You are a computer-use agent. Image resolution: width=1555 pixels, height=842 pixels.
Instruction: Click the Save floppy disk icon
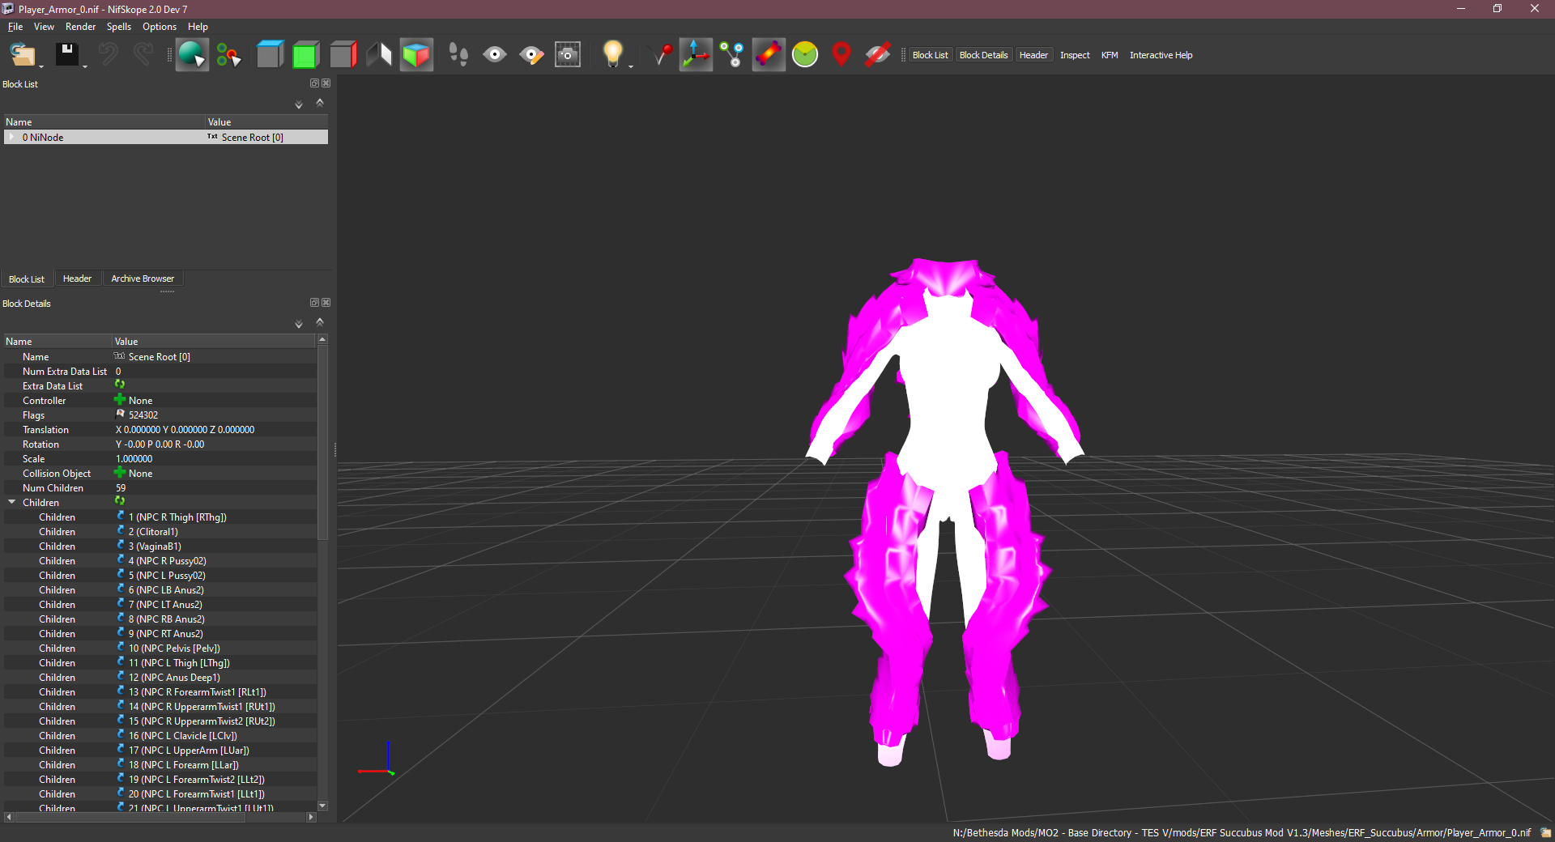66,55
